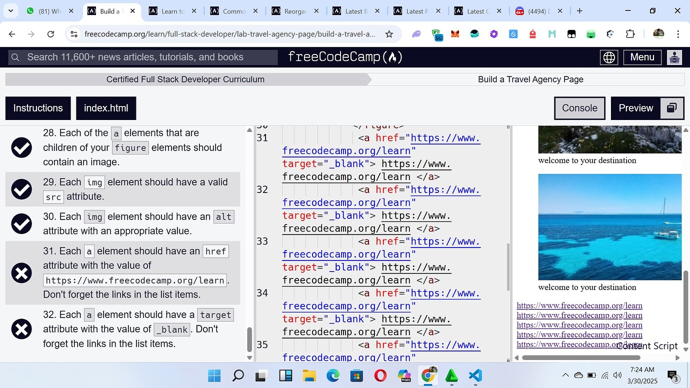This screenshot has width=690, height=388.
Task: Open the Chrome extensions puzzle icon
Action: pos(629,34)
